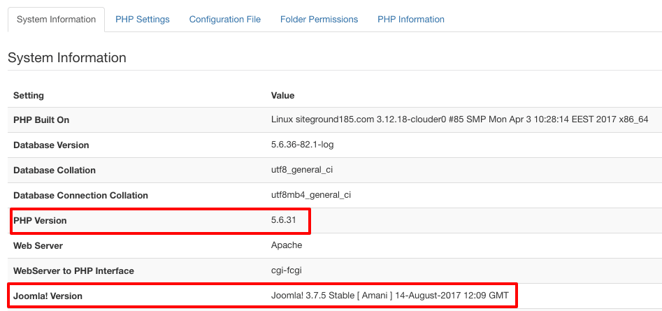The width and height of the screenshot is (662, 311).
Task: Select the Database Version label
Action: click(x=51, y=145)
